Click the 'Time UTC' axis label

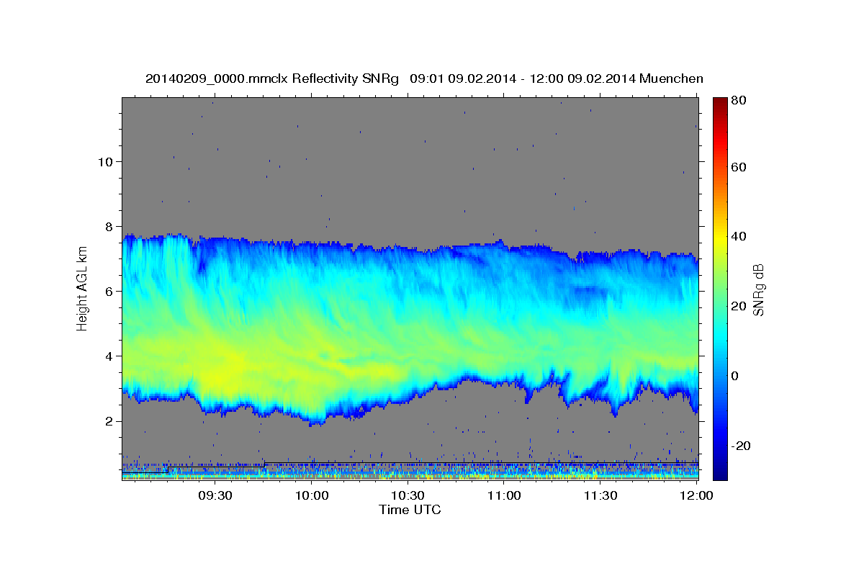tap(410, 510)
